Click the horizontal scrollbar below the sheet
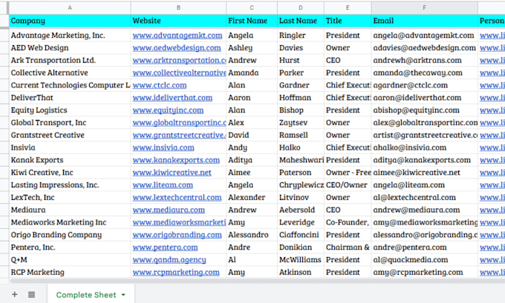This screenshot has height=303, width=505. [x=257, y=281]
